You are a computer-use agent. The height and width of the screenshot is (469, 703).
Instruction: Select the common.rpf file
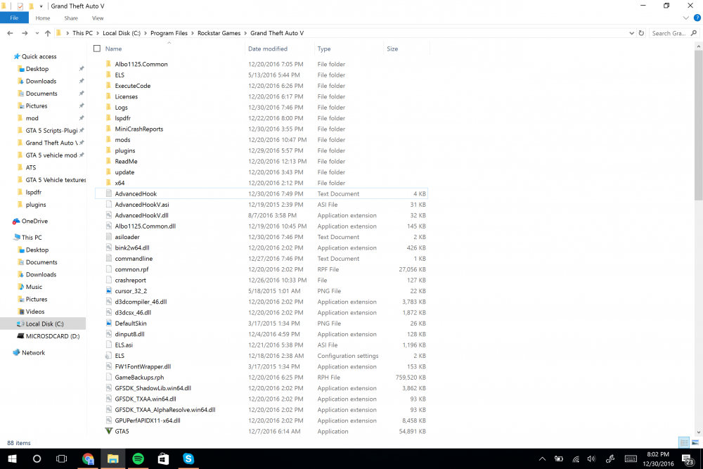[x=131, y=269]
